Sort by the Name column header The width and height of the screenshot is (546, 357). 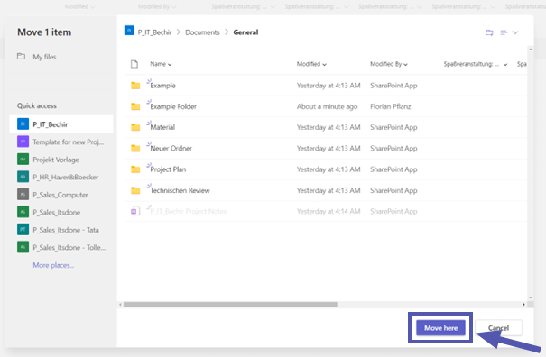tap(161, 64)
